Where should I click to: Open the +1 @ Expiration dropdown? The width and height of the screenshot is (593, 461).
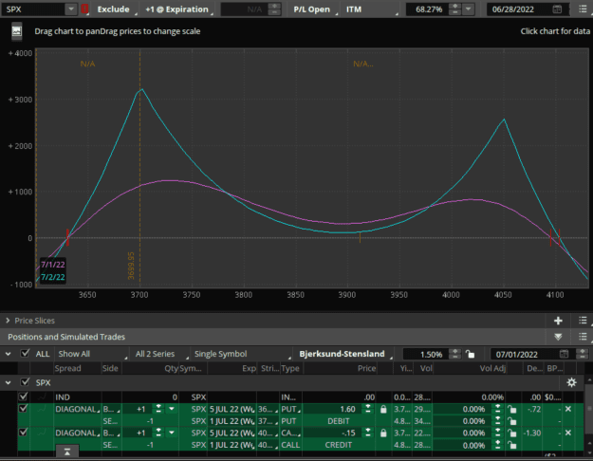pyautogui.click(x=179, y=9)
